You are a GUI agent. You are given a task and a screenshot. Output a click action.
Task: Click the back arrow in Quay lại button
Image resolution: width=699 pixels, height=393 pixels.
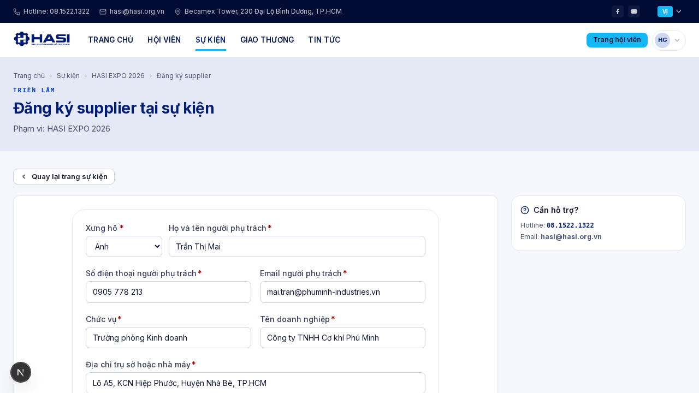[x=23, y=177]
